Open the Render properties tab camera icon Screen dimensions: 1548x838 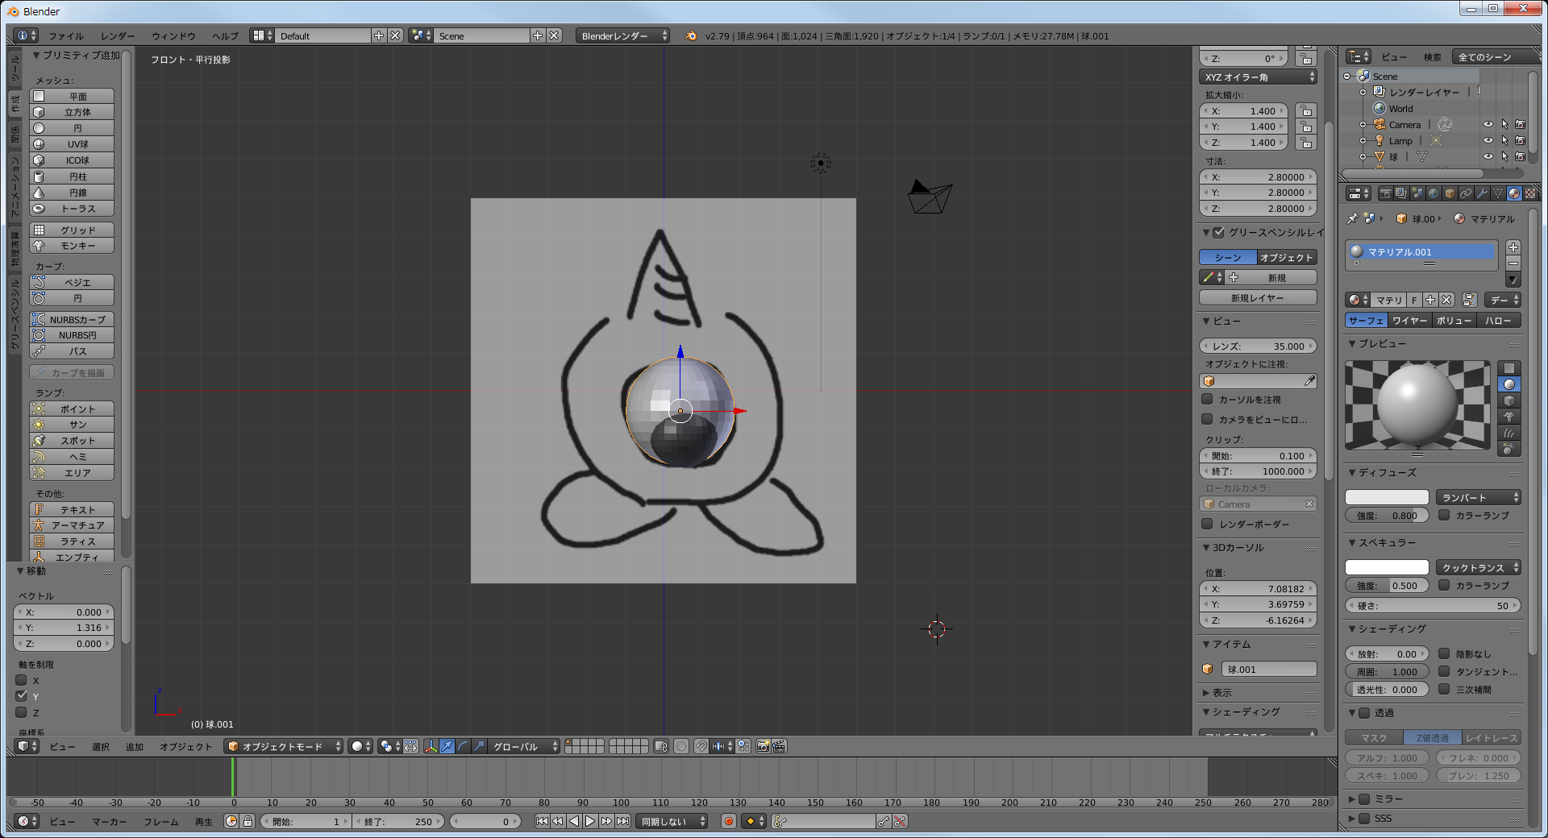(x=1385, y=193)
